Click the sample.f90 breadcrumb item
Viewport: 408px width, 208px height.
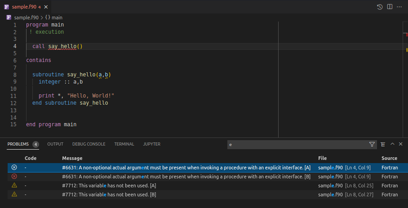click(26, 18)
